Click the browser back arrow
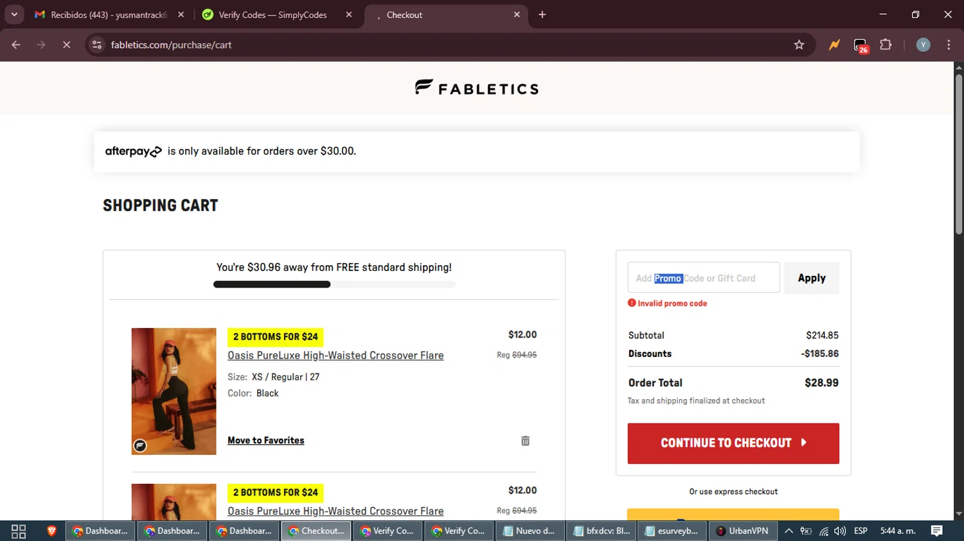Screen dimensions: 964x541 point(16,45)
